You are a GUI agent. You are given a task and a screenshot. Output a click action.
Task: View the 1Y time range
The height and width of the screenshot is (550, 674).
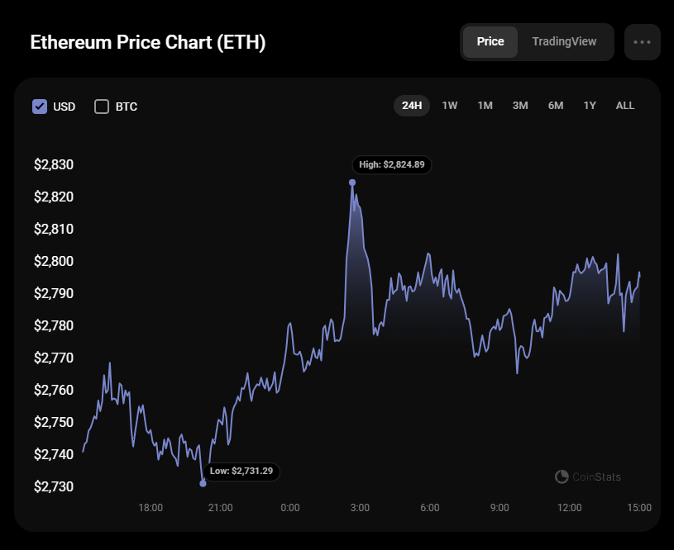(x=590, y=106)
